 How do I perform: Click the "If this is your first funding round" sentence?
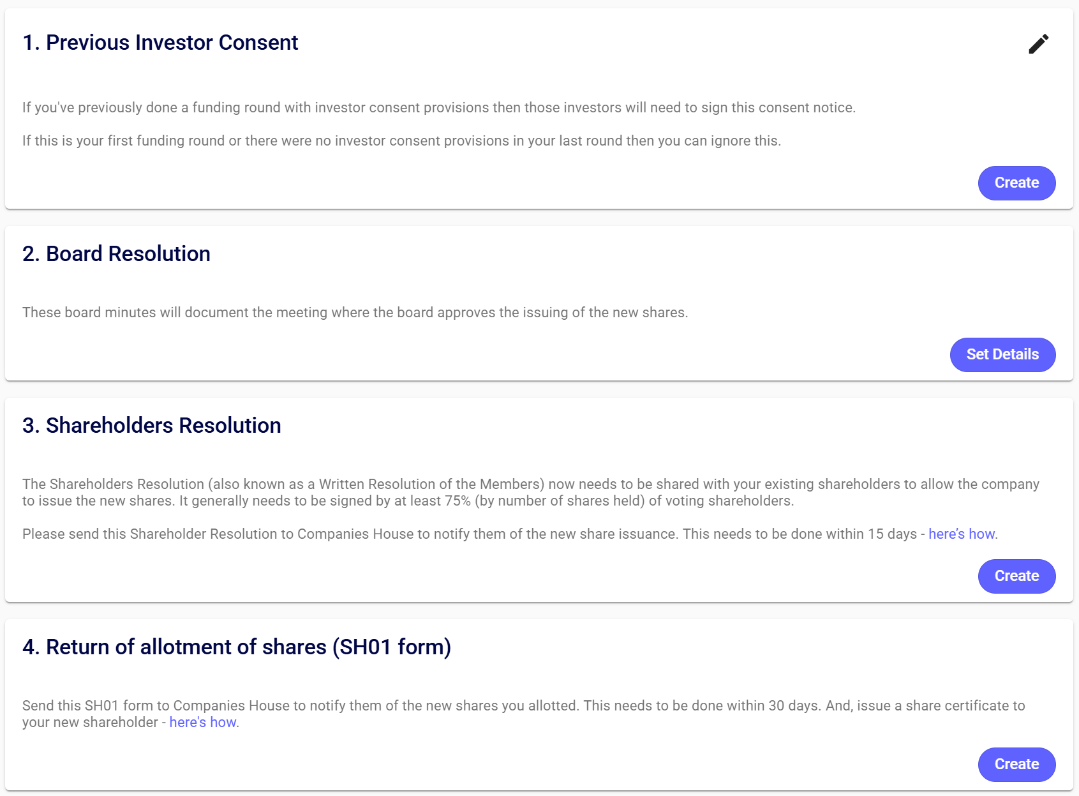click(x=401, y=141)
